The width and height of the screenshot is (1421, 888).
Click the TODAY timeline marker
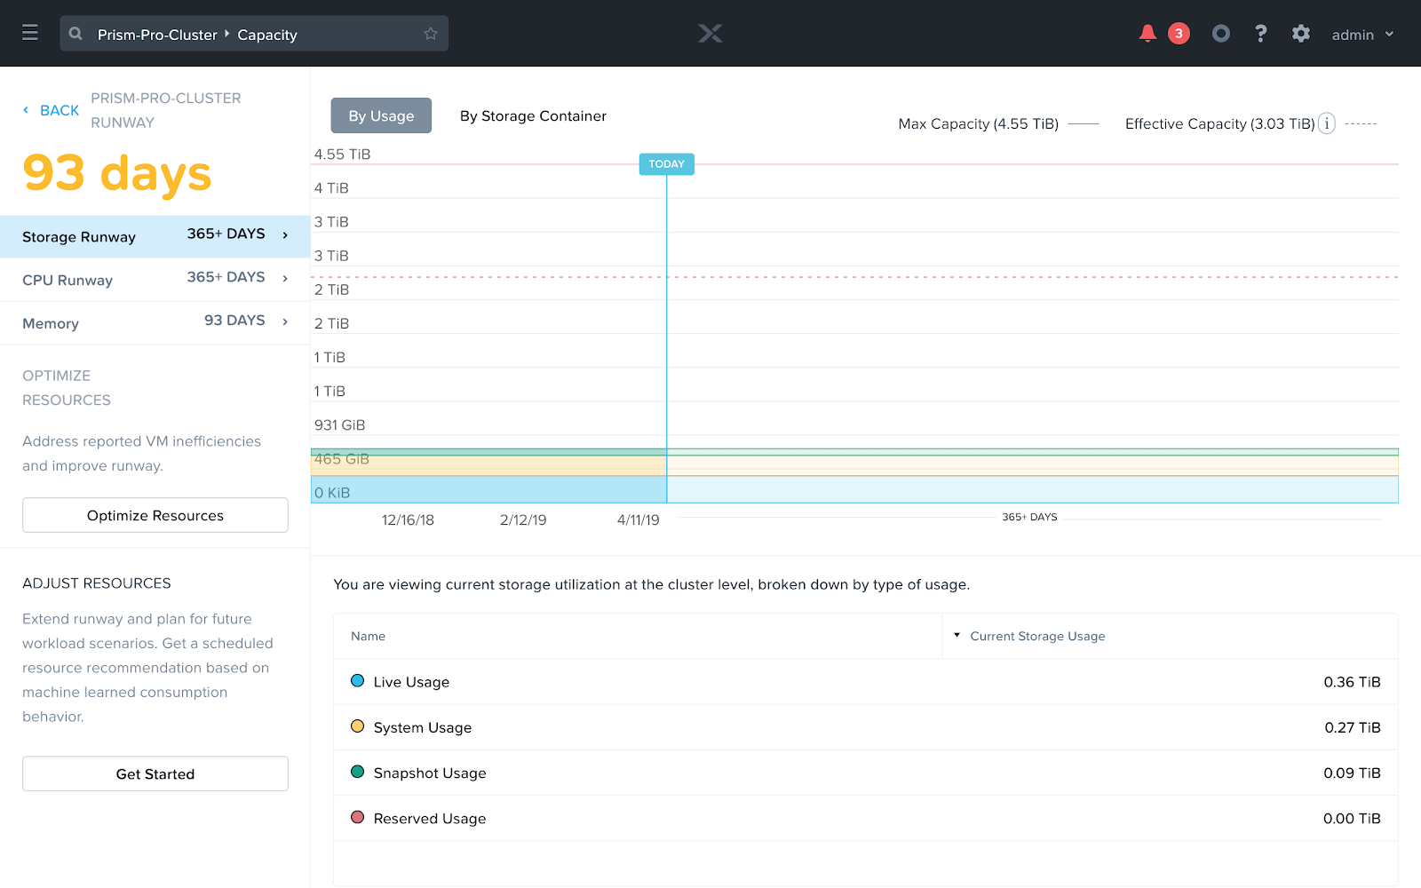click(666, 164)
